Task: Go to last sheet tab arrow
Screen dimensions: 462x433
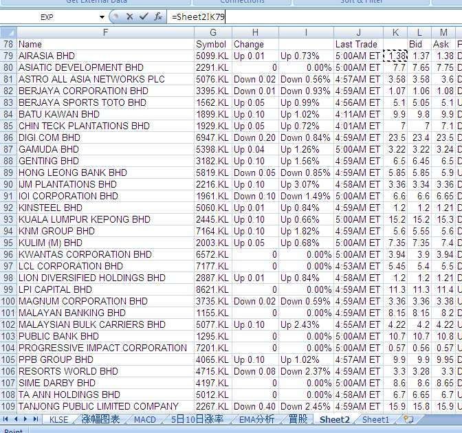Action: click(x=36, y=419)
